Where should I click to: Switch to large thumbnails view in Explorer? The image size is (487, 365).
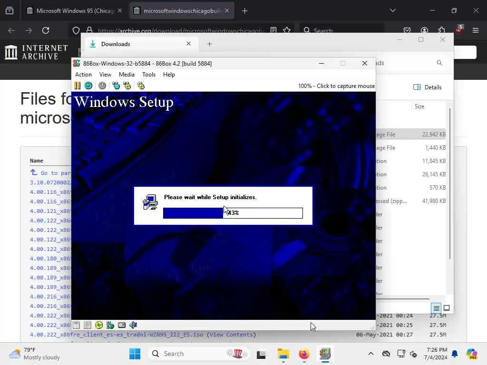click(x=447, y=308)
